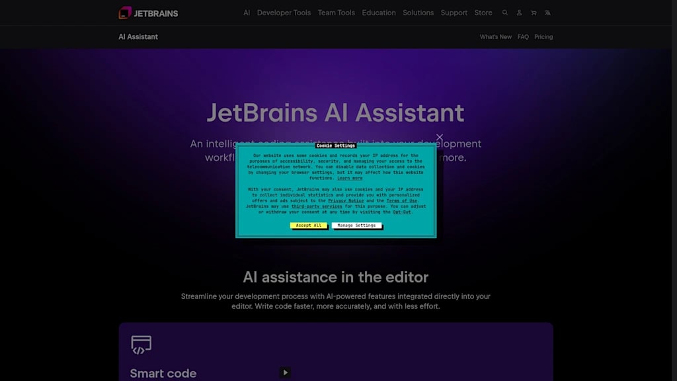Open the account profile icon
677x381 pixels.
[519, 13]
